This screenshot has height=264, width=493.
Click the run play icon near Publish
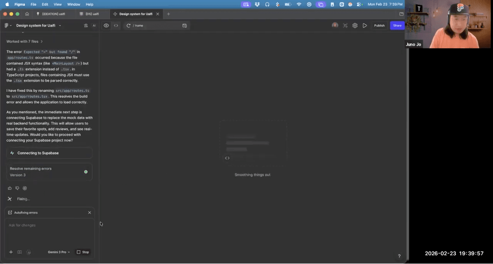tap(365, 25)
